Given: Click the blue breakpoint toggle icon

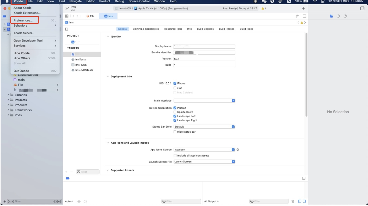Looking at the screenshot, I should click(68, 178).
